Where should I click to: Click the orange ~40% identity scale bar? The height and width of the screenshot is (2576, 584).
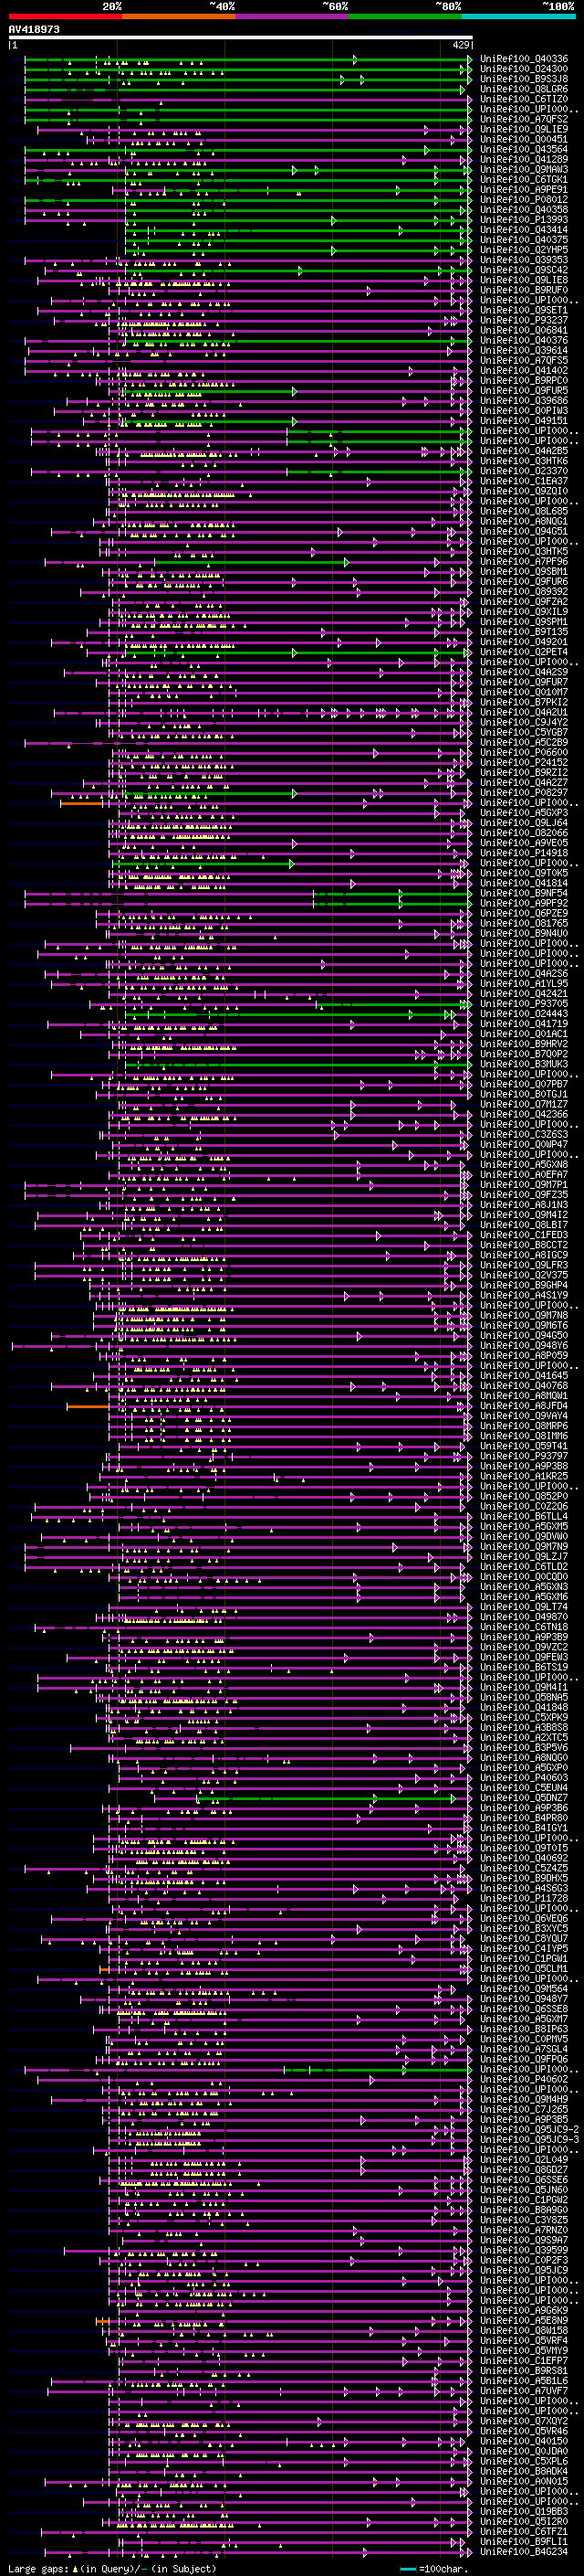179,16
